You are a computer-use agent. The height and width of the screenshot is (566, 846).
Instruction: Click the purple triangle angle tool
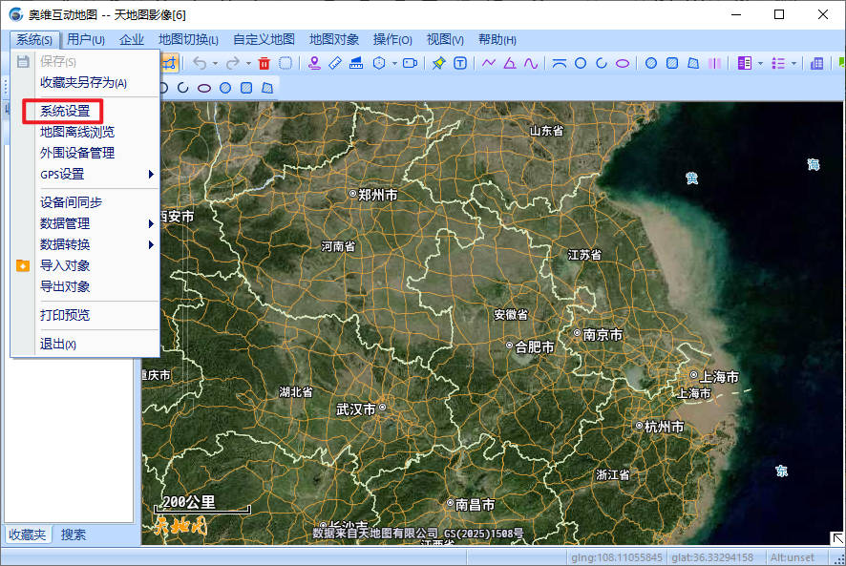click(x=510, y=63)
